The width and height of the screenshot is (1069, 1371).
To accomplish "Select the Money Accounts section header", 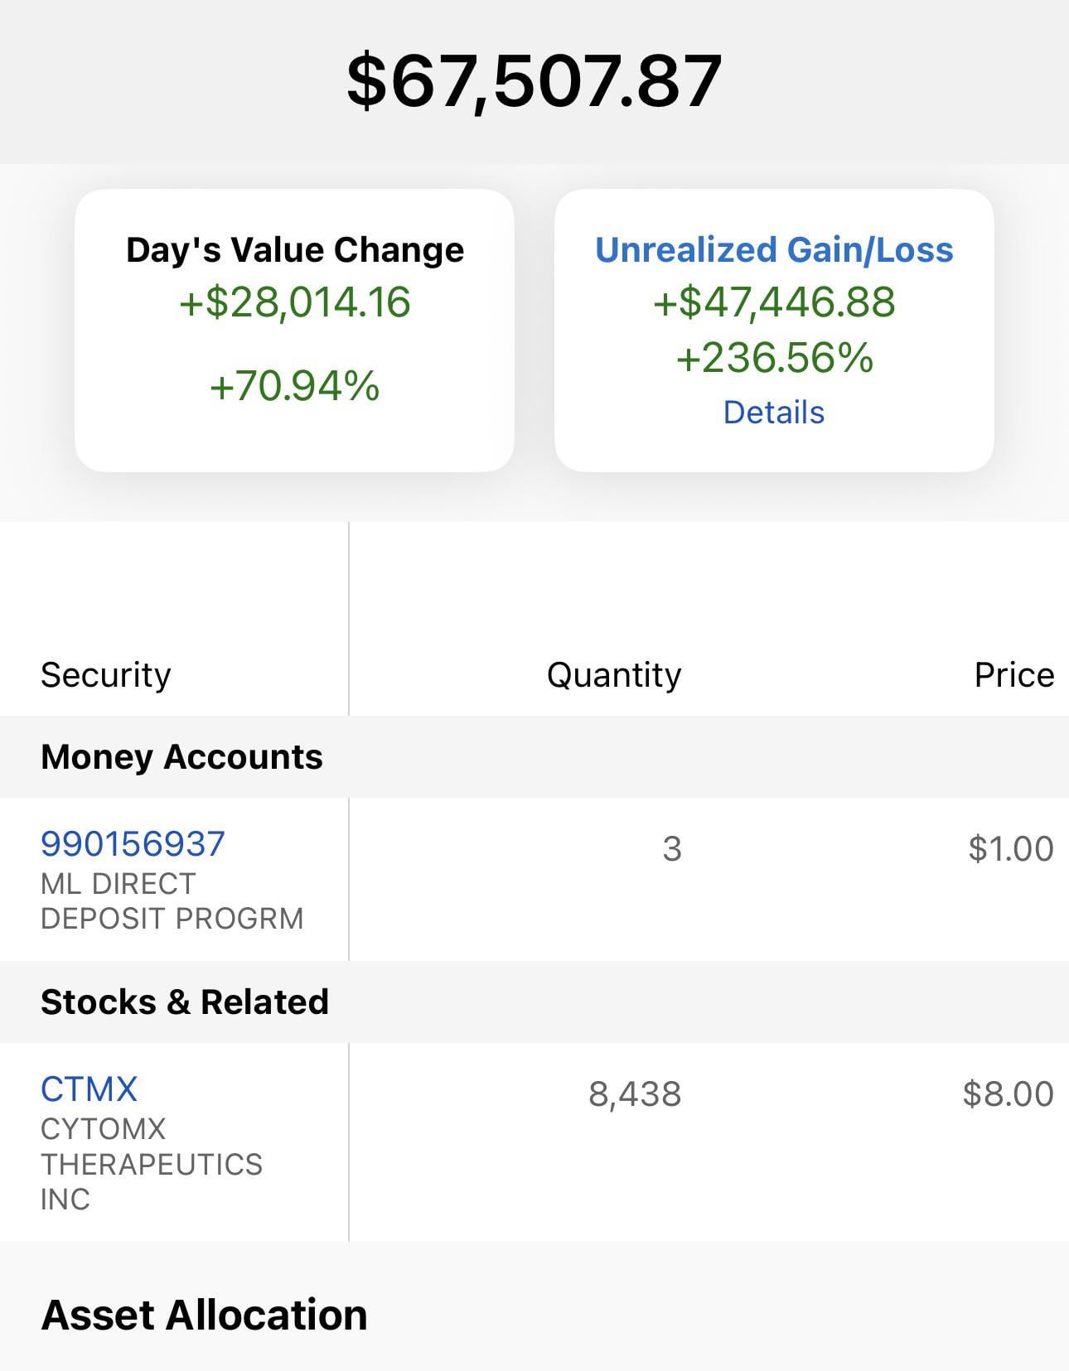I will (x=181, y=757).
